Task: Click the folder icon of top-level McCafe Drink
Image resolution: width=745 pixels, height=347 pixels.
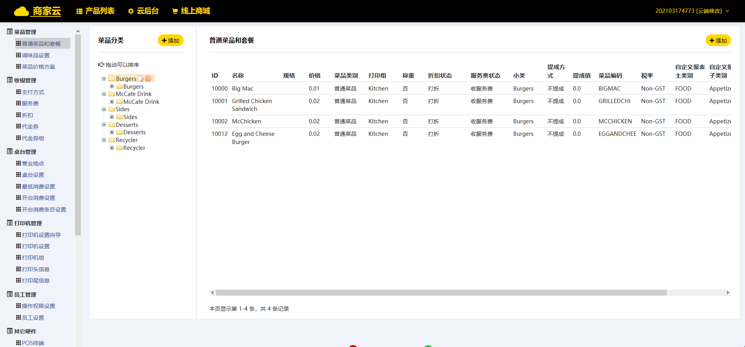Action: click(112, 94)
